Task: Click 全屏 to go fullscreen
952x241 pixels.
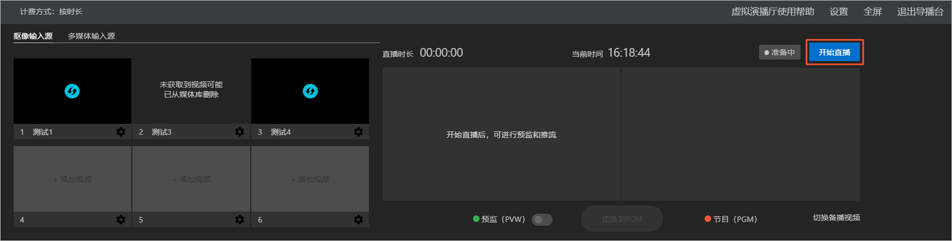Action: click(x=872, y=11)
